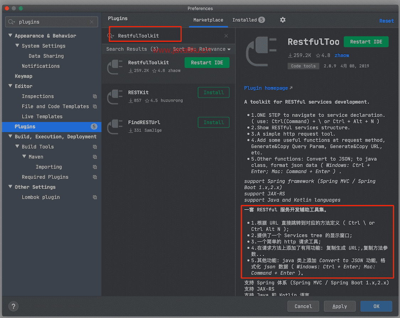The image size is (400, 318).
Task: Open Sort By Relevance dropdown
Action: coord(202,49)
